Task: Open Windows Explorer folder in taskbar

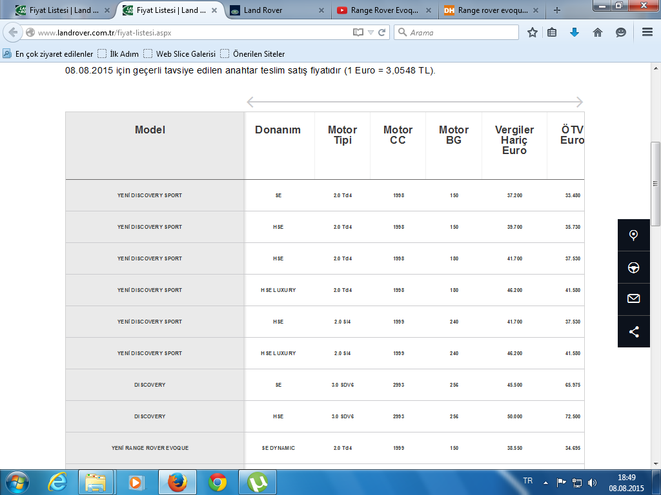Action: [x=96, y=482]
